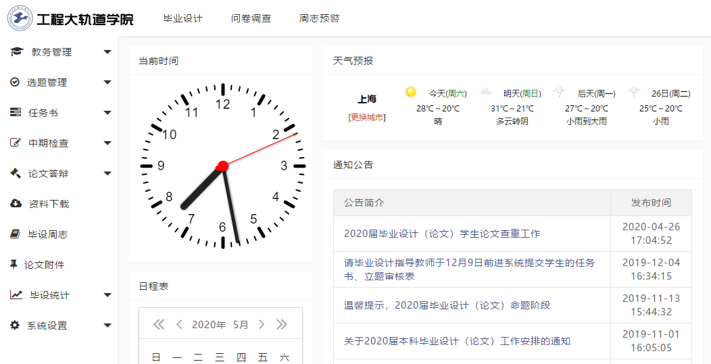Expand the 系统设置 dropdown arrow
The height and width of the screenshot is (364, 711).
(107, 326)
